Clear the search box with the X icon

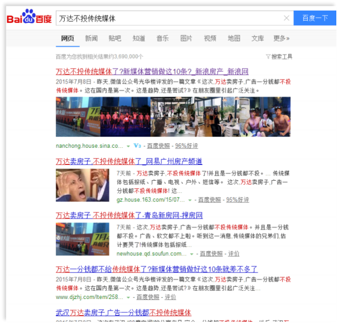click(286, 18)
